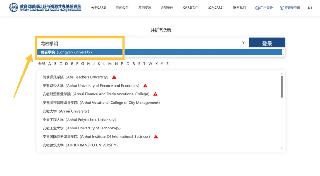Image resolution: width=320 pixels, height=176 pixels.
Task: Filter universities by letter Z
Action: [x=167, y=64]
